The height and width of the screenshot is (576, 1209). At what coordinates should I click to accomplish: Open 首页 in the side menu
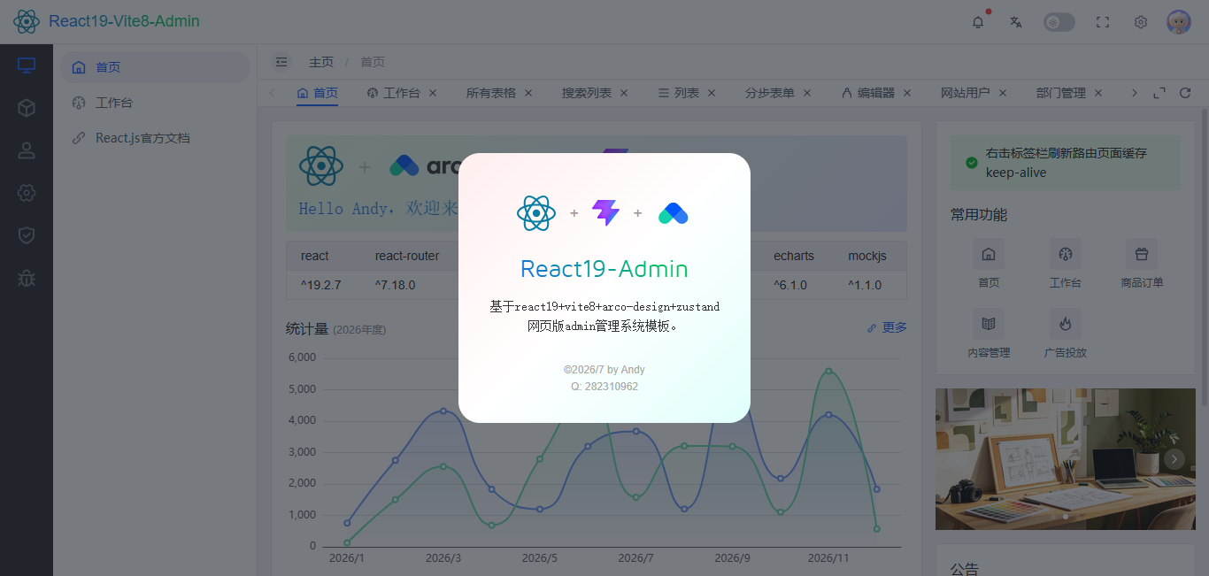[155, 67]
